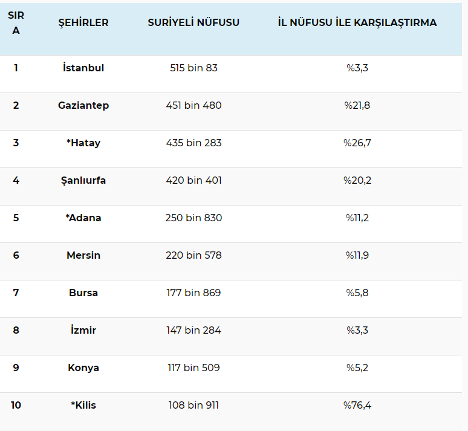Click the %76,4 percentage for Kilis
This screenshot has height=431, width=468.
[357, 405]
